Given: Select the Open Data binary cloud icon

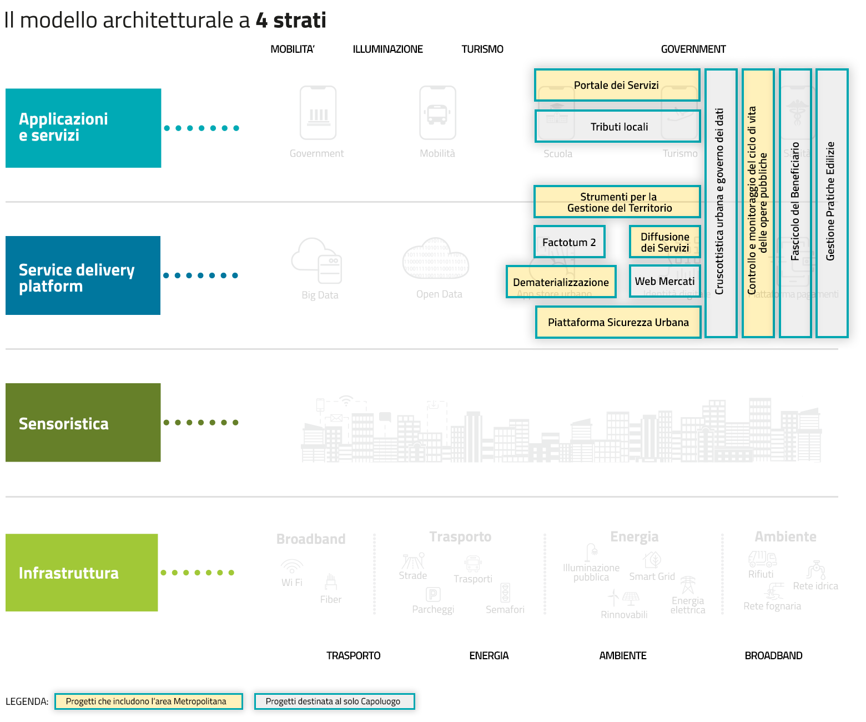Looking at the screenshot, I should pos(436,259).
